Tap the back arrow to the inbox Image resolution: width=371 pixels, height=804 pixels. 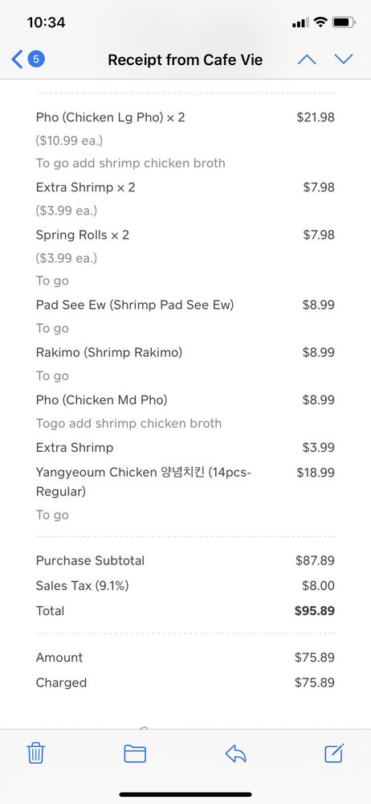[x=17, y=59]
